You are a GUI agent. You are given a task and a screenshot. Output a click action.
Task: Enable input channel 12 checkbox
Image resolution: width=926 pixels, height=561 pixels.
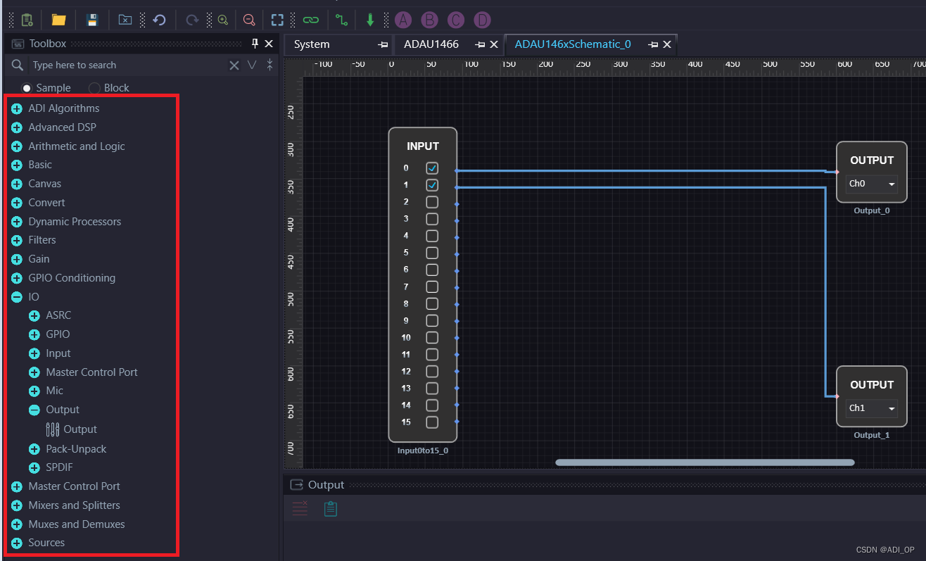[432, 371]
